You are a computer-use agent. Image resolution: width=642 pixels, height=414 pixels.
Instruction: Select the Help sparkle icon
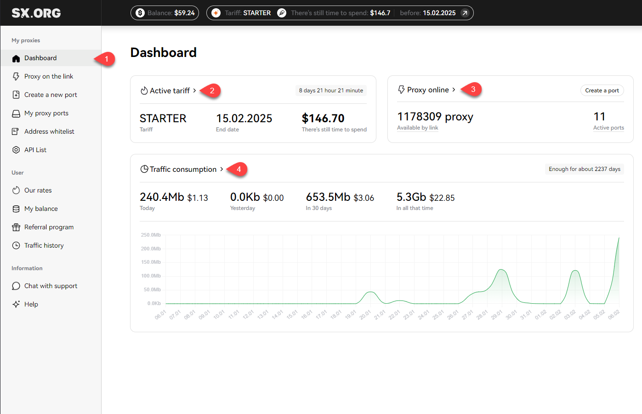(x=15, y=304)
